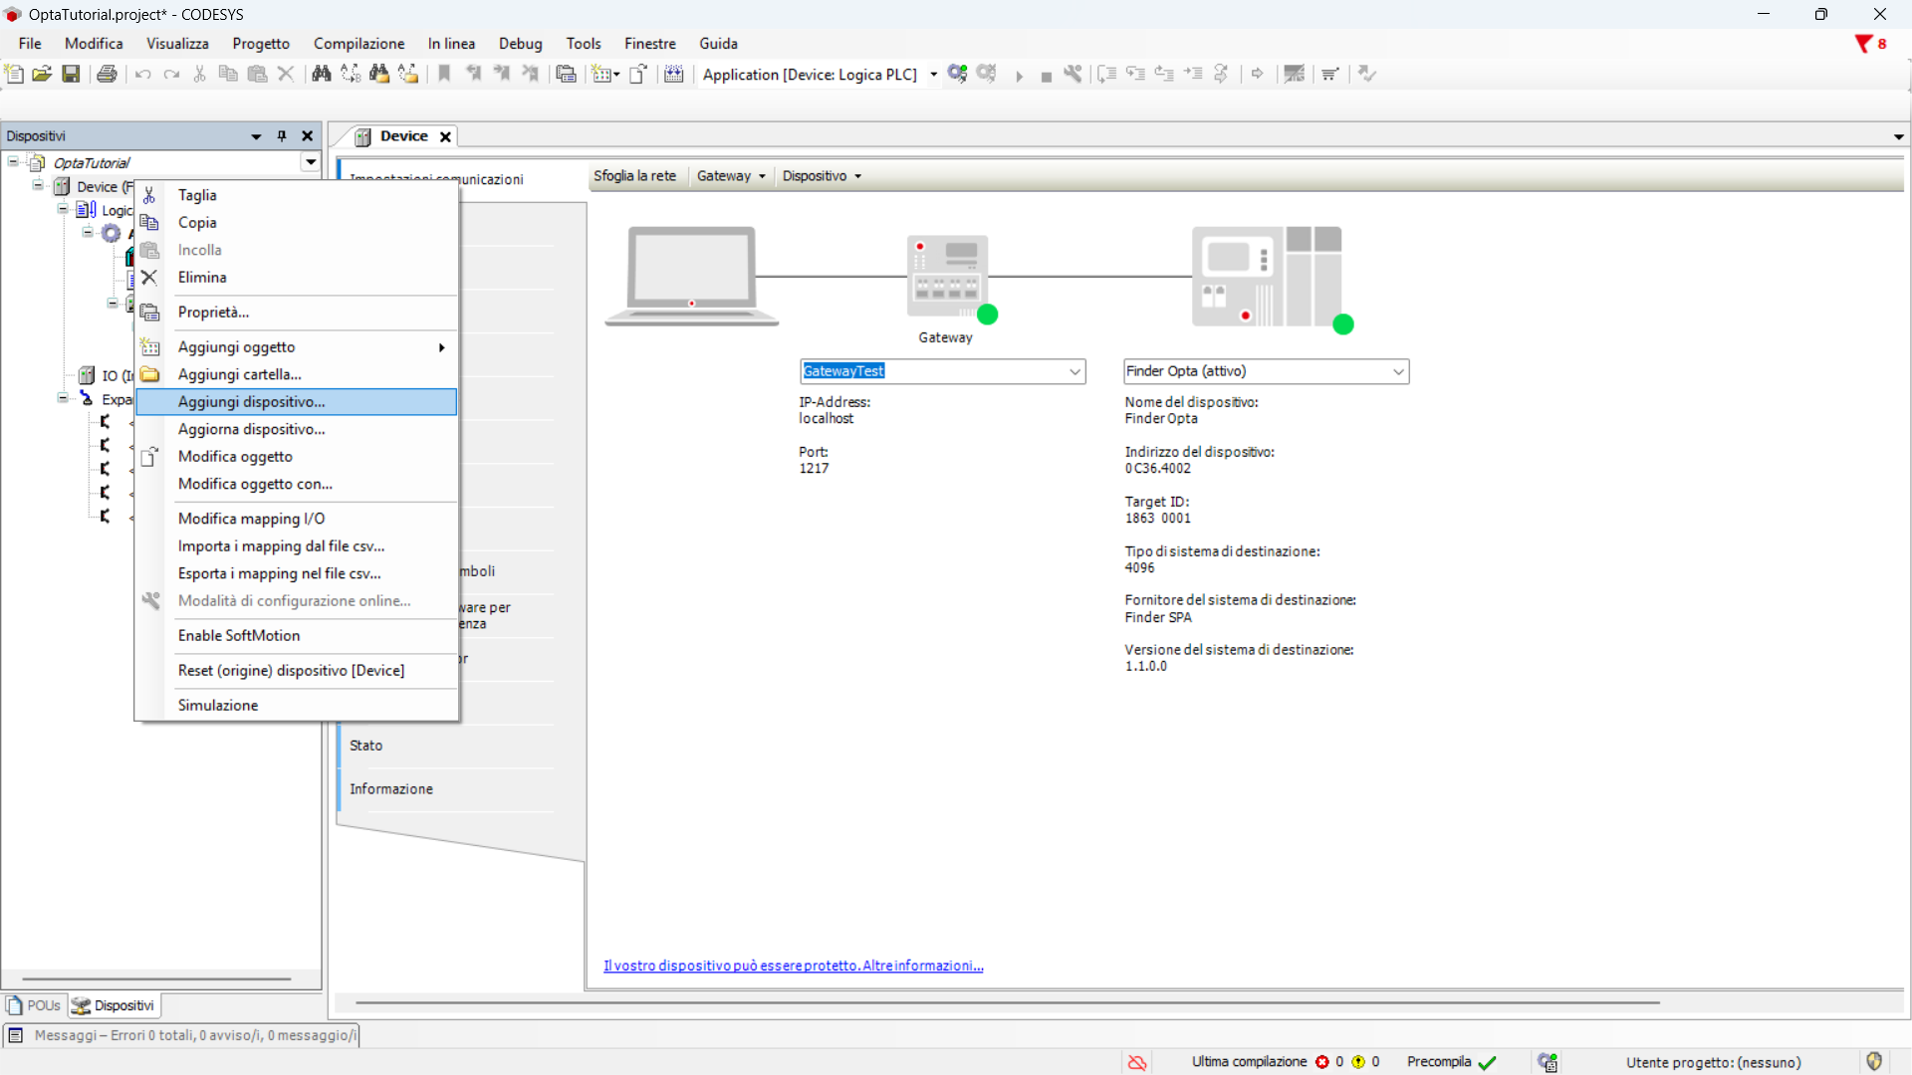Open the device protection information link

pyautogui.click(x=793, y=966)
